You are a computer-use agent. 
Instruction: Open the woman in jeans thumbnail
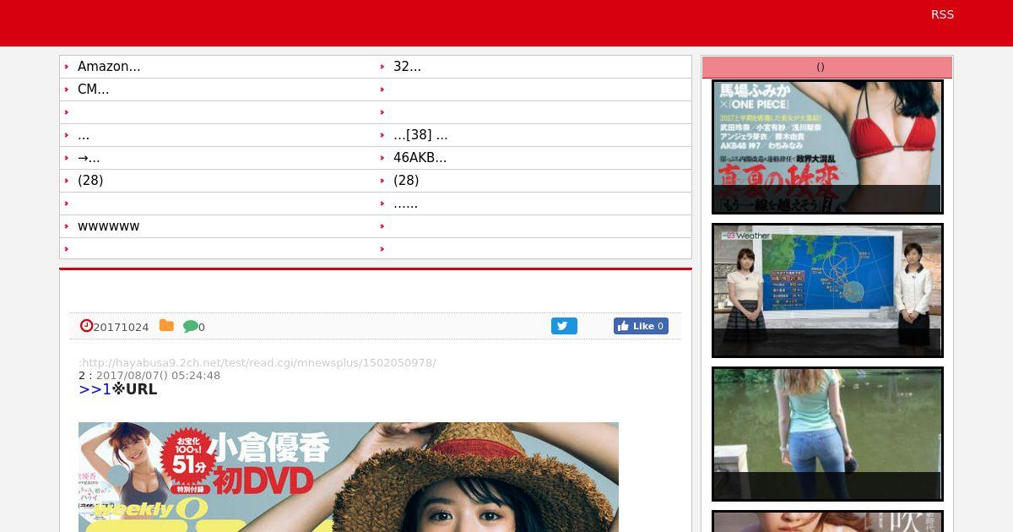tap(827, 434)
